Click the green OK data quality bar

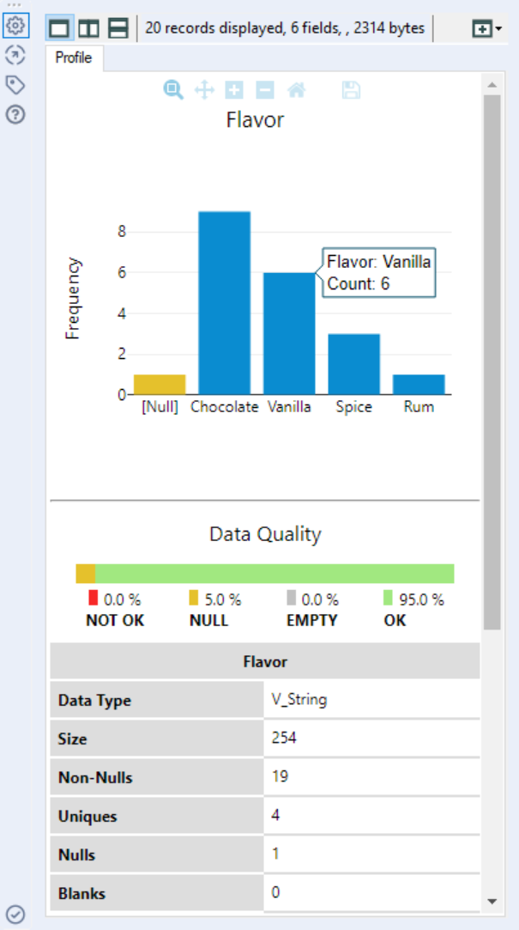tap(275, 574)
